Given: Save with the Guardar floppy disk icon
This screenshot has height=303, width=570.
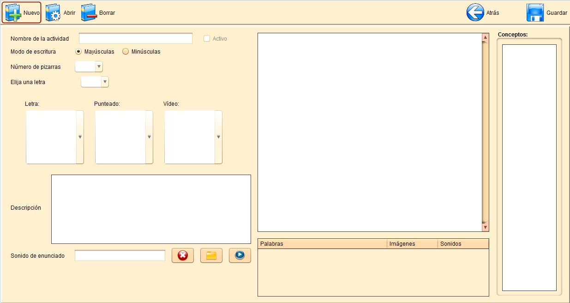Looking at the screenshot, I should [x=535, y=13].
